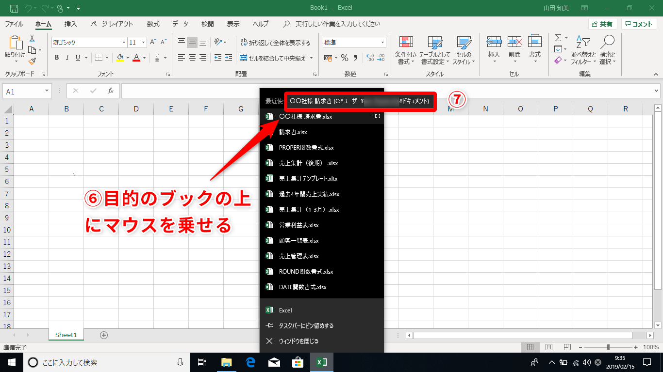Open the number format dropdown (標準)
Image resolution: width=663 pixels, height=372 pixels.
click(382, 43)
